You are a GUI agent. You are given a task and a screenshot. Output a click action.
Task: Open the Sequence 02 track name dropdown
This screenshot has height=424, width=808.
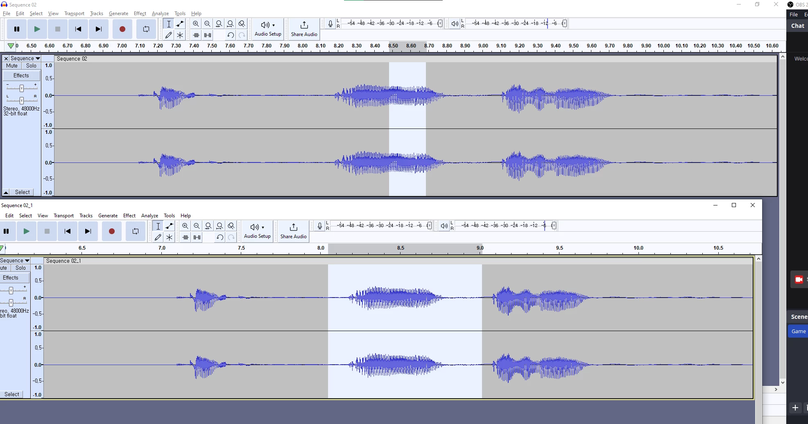click(25, 59)
